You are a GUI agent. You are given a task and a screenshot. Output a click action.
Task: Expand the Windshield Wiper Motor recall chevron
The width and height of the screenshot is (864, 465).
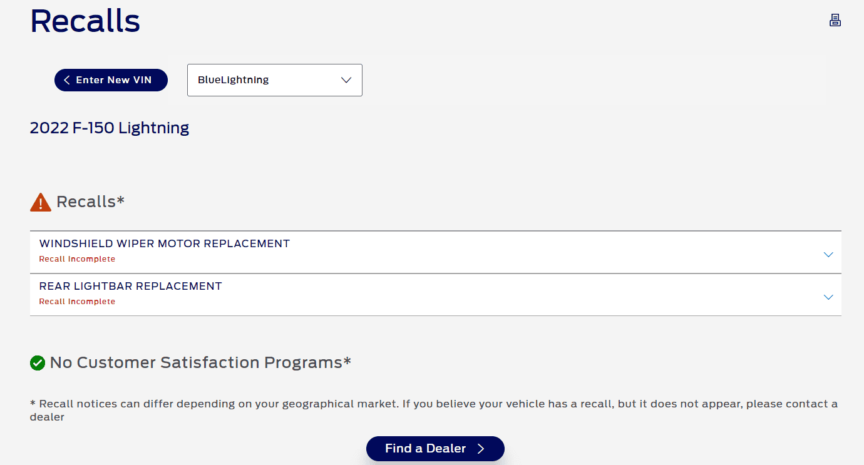[x=828, y=255]
